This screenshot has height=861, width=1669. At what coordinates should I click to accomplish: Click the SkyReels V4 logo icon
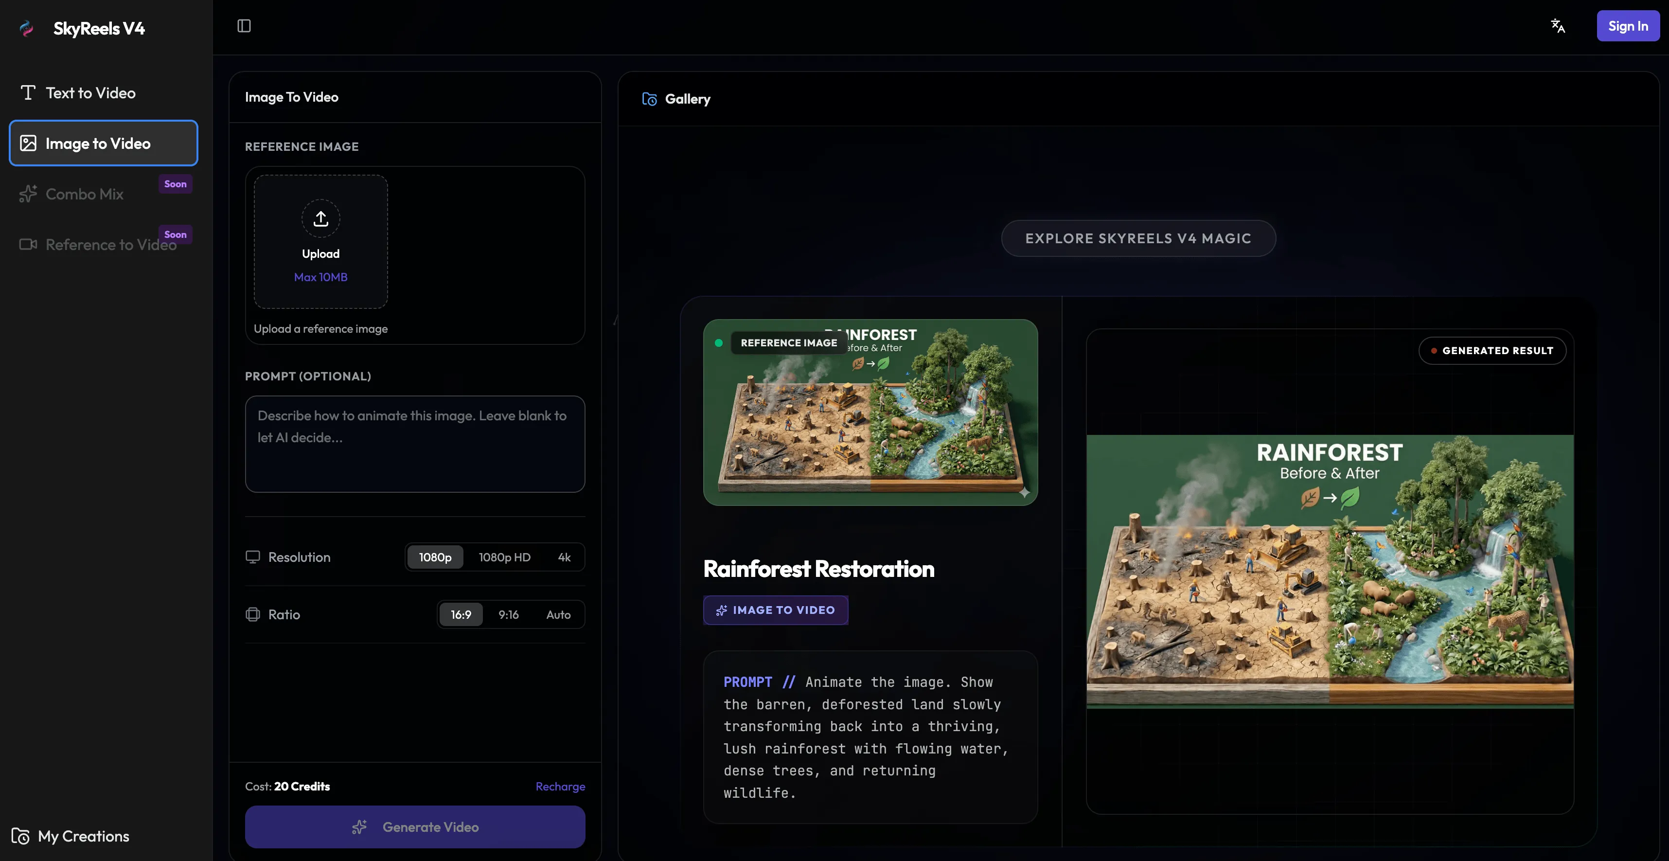point(27,29)
